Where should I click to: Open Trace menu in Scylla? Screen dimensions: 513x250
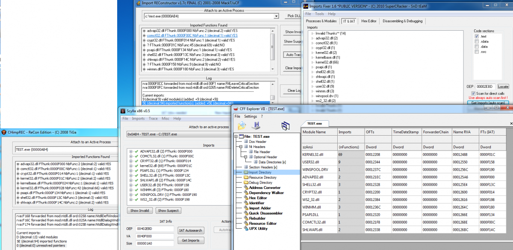(153, 119)
